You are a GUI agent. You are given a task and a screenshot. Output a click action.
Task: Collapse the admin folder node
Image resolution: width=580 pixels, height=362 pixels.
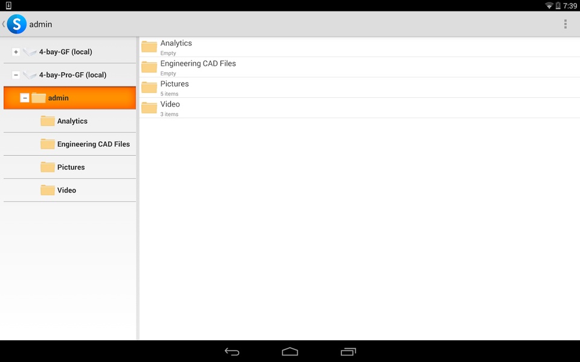[x=25, y=98]
